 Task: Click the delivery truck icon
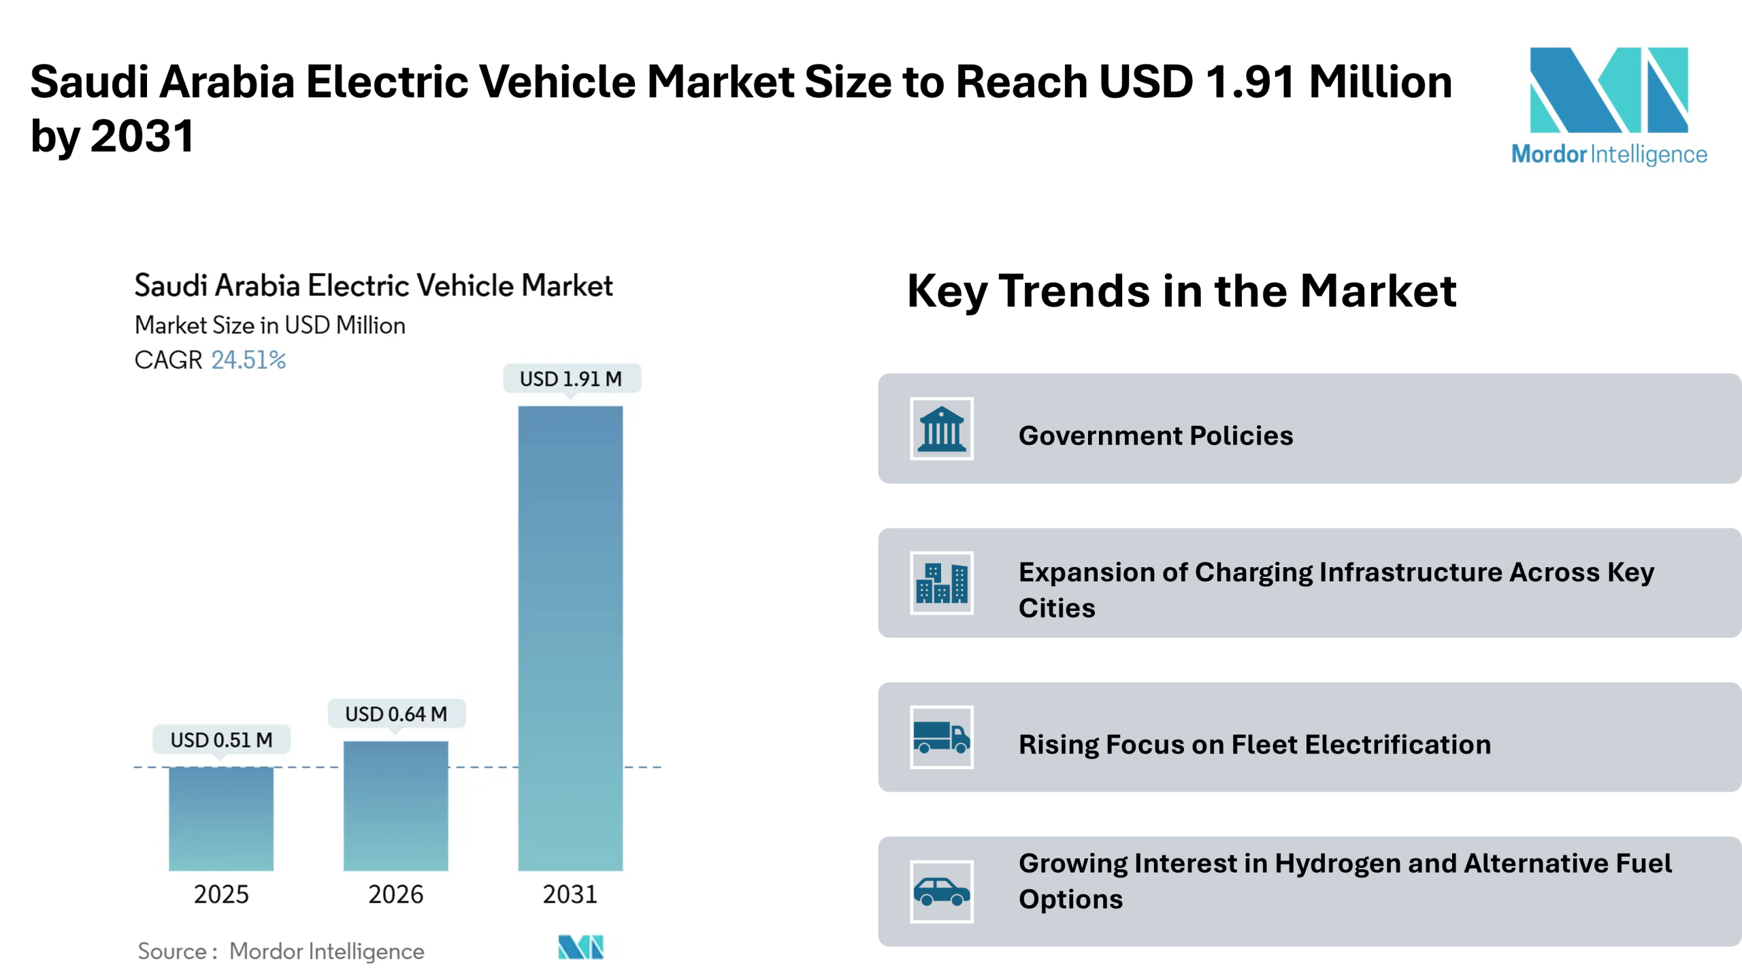click(x=941, y=737)
